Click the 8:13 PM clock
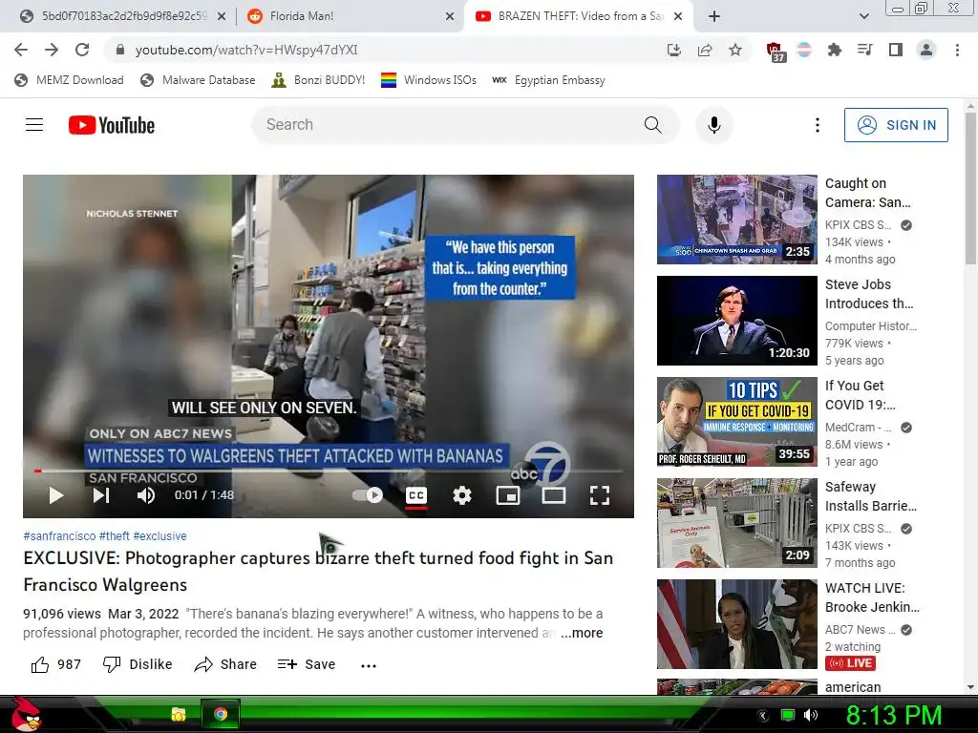Viewport: 978px width, 733px height. click(x=894, y=715)
